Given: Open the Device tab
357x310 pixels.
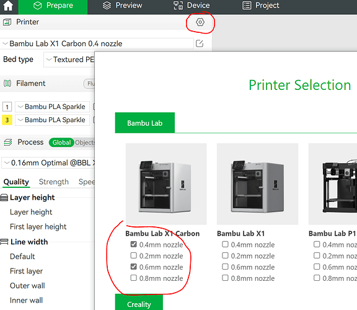Looking at the screenshot, I should 192,6.
